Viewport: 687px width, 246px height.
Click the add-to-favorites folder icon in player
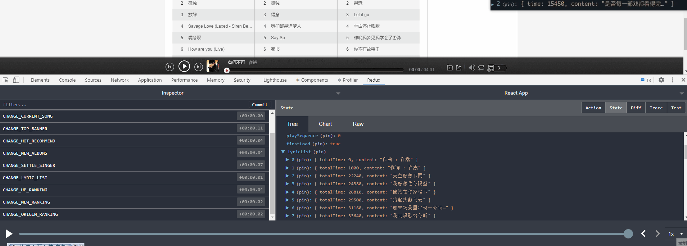click(450, 68)
